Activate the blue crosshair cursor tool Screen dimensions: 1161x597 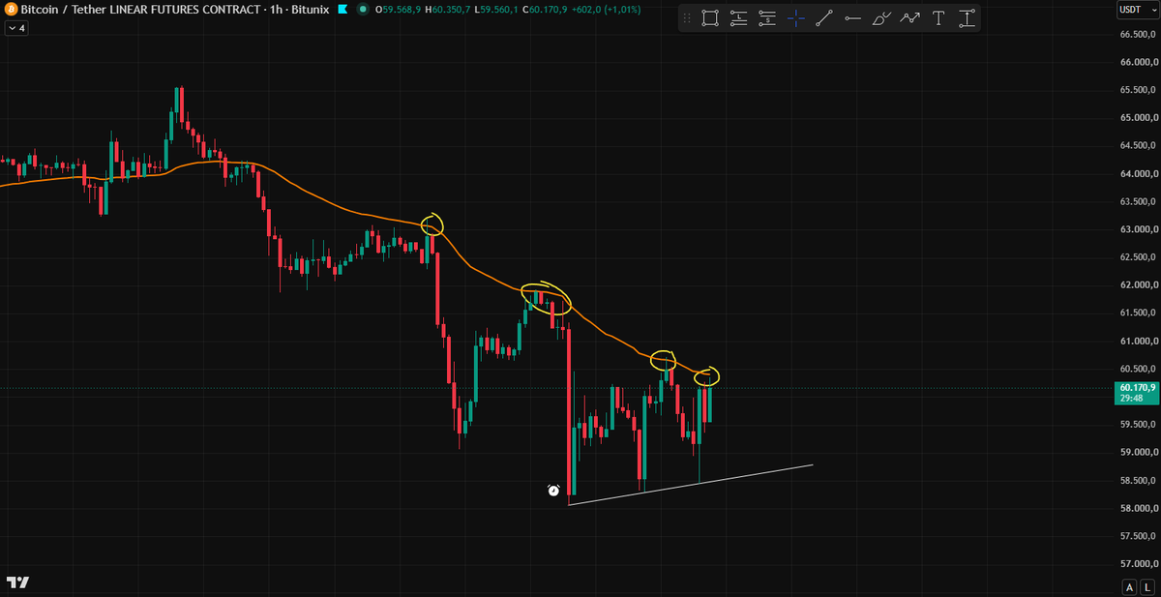pyautogui.click(x=795, y=17)
